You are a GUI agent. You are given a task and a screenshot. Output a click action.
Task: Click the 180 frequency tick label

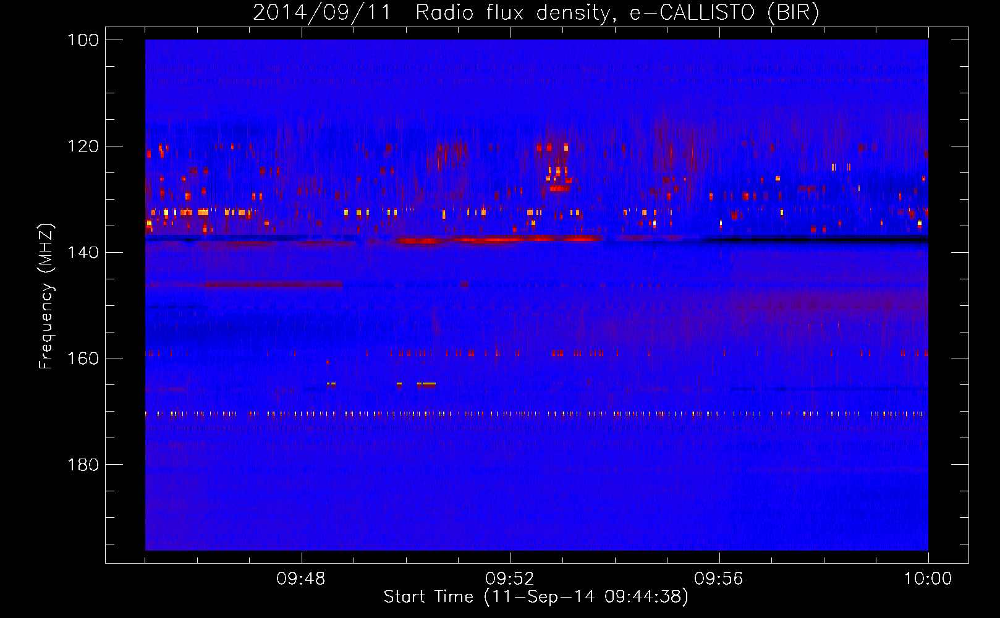coord(83,465)
